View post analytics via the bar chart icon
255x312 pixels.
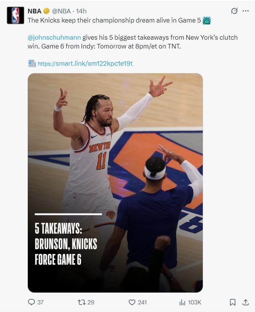click(x=182, y=302)
